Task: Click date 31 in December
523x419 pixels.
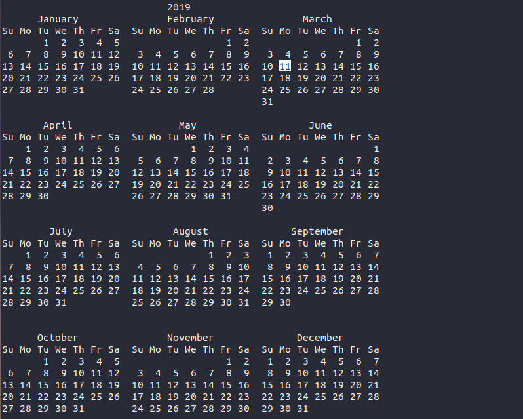Action: pos(303,409)
